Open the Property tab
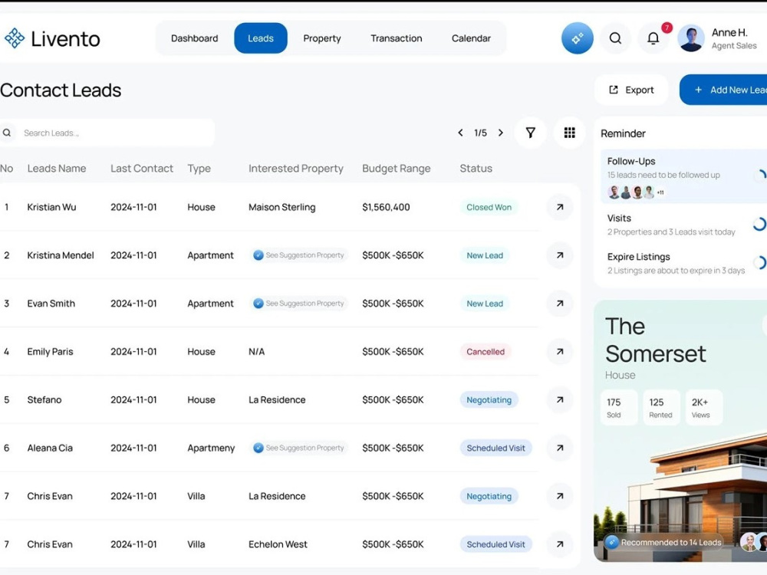 (322, 38)
